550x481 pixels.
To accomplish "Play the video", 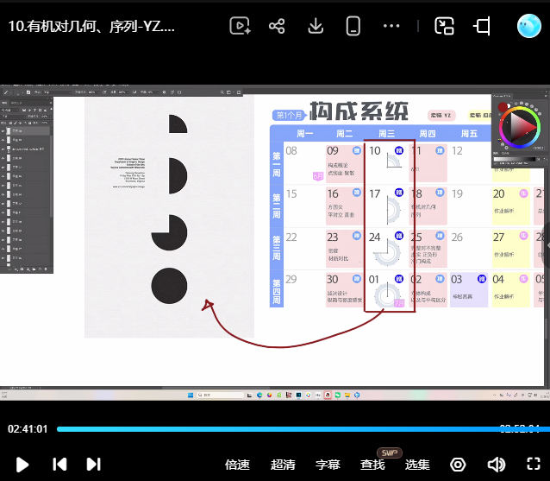I will pyautogui.click(x=22, y=465).
